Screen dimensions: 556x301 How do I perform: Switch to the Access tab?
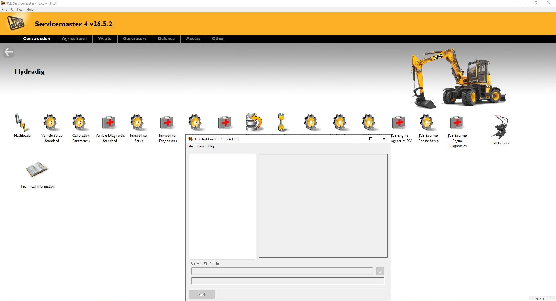click(193, 38)
